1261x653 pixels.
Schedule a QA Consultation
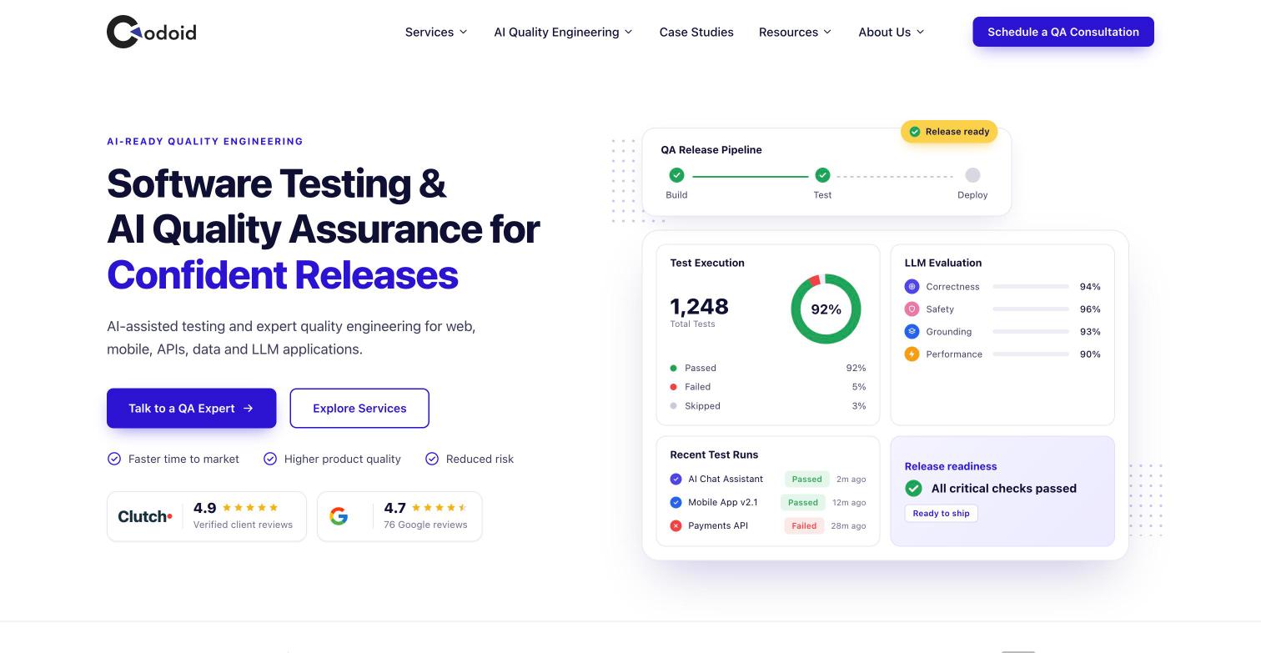point(1063,32)
